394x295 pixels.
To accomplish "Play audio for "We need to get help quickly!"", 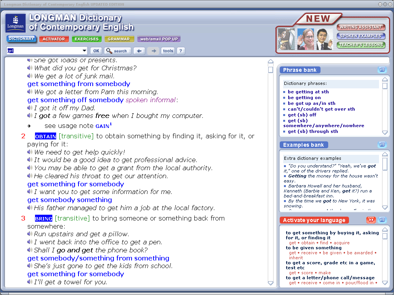I will coord(30,152).
